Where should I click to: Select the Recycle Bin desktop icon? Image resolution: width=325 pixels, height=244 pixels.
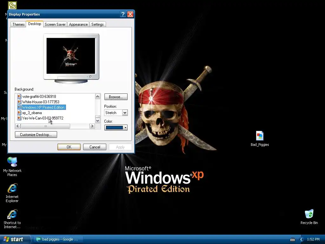point(309,214)
